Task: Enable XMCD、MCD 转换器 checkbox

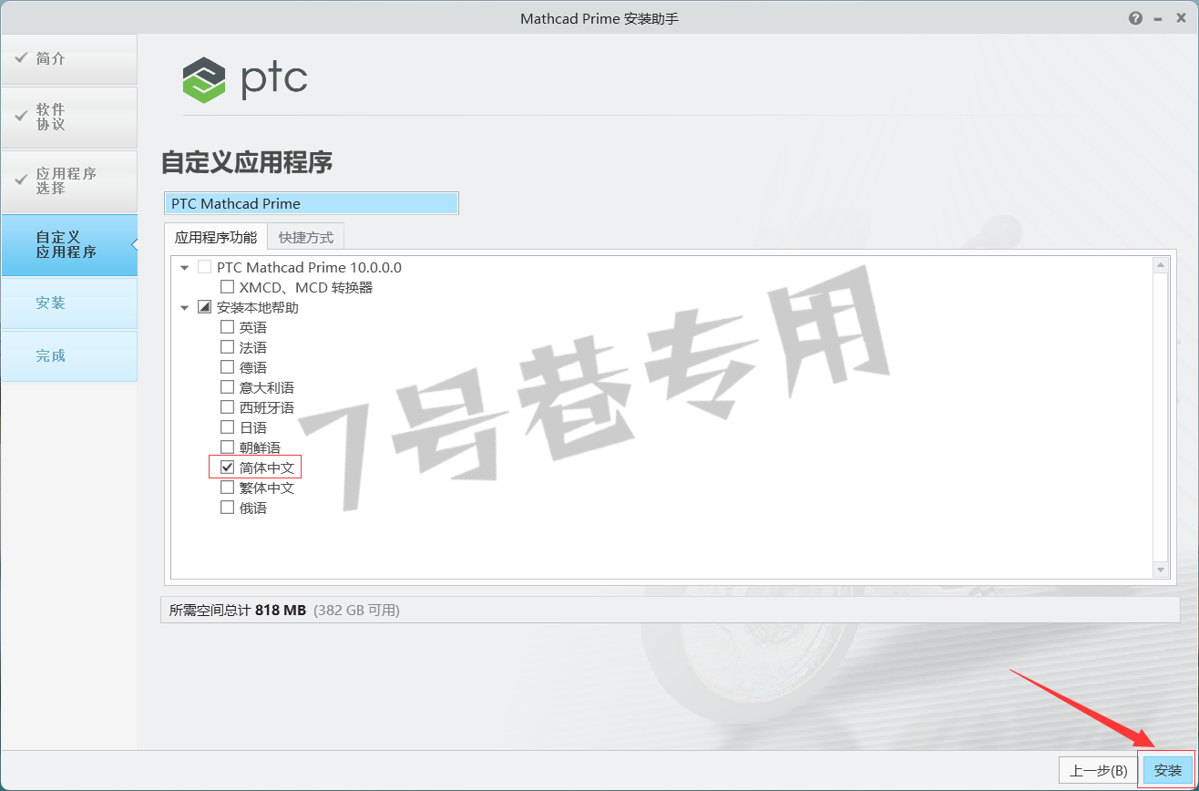Action: tap(227, 287)
